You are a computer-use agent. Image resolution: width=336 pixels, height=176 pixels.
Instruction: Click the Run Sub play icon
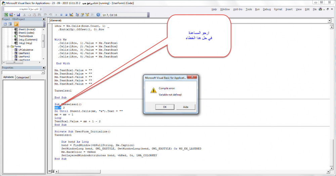pos(56,15)
